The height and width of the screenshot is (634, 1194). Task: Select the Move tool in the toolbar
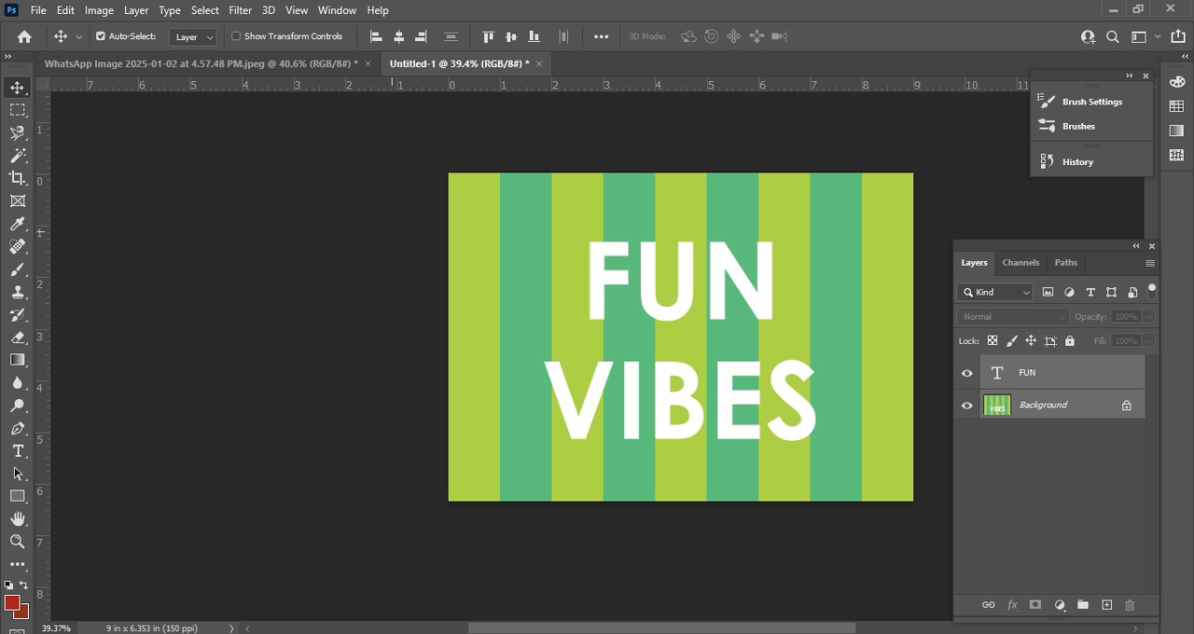pos(18,88)
